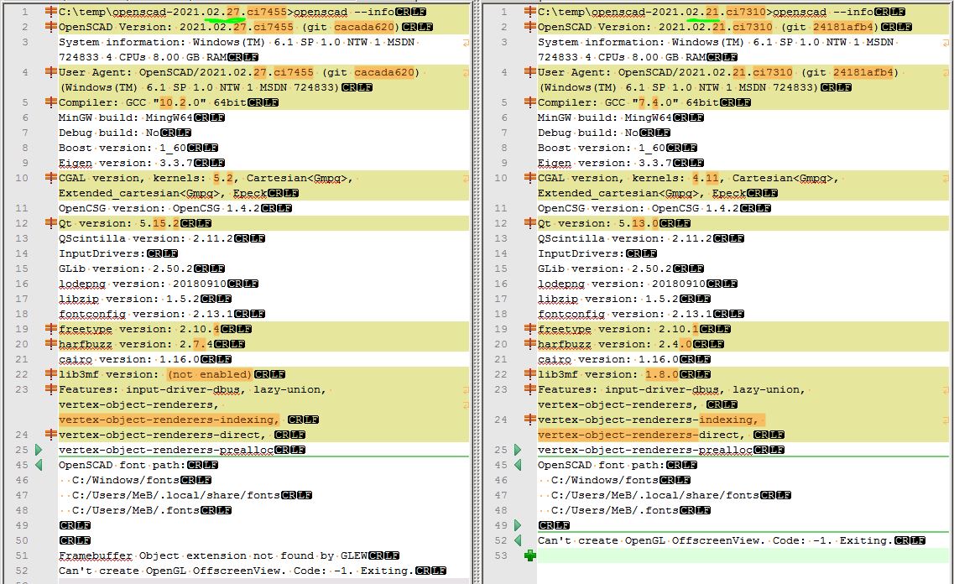Click the diff marker beside the lib3mf version line
This screenshot has width=954, height=584.
[x=52, y=374]
